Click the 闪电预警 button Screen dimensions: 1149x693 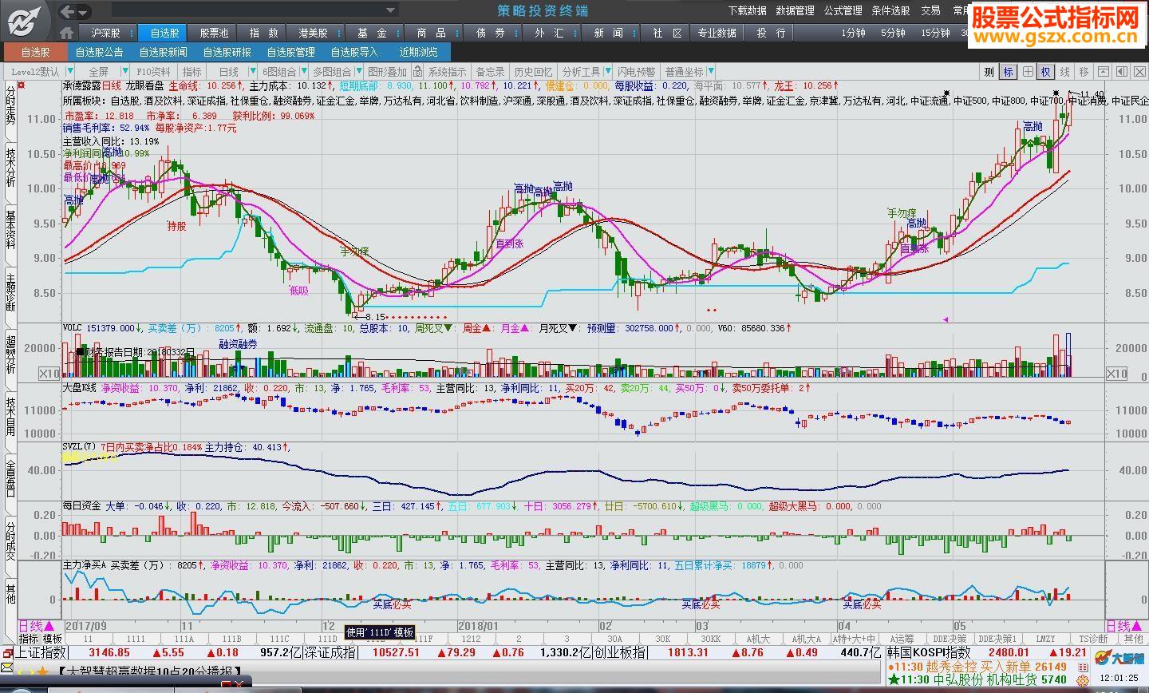click(x=637, y=72)
